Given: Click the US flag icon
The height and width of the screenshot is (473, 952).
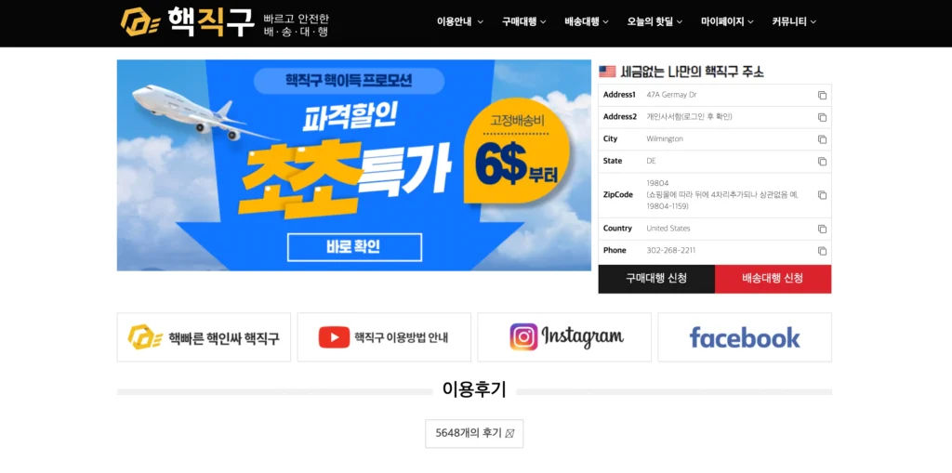Looking at the screenshot, I should [607, 72].
